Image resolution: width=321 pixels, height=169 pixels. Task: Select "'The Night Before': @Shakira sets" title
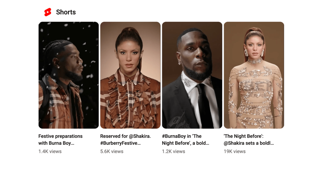[249, 139]
